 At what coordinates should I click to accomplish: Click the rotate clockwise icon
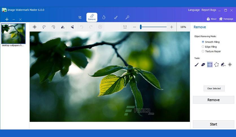pos(53,27)
